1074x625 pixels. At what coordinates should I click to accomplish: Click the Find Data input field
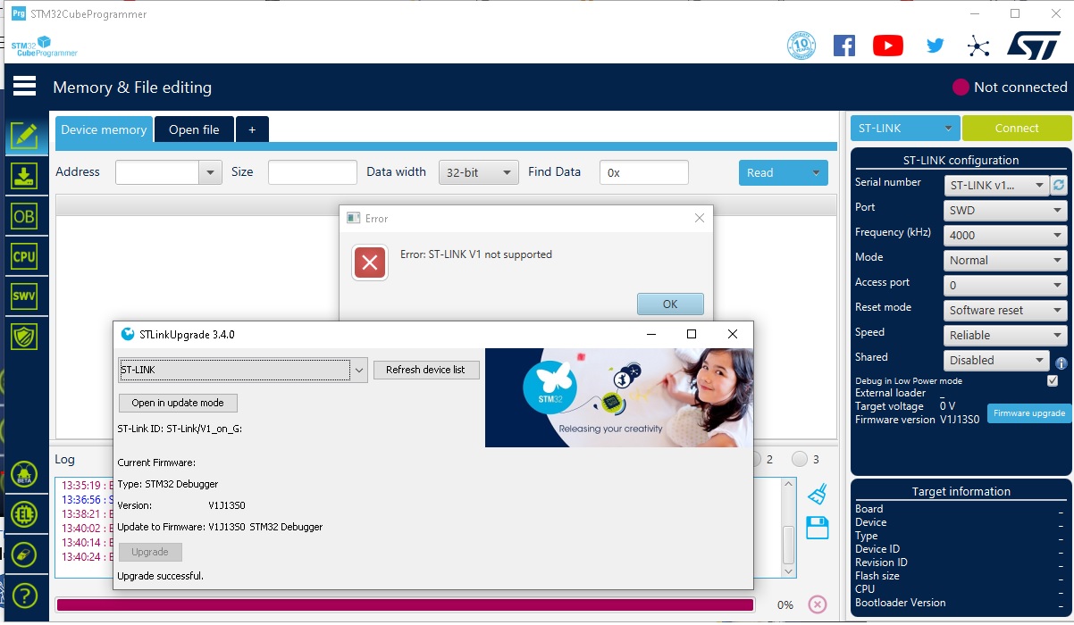coord(643,173)
